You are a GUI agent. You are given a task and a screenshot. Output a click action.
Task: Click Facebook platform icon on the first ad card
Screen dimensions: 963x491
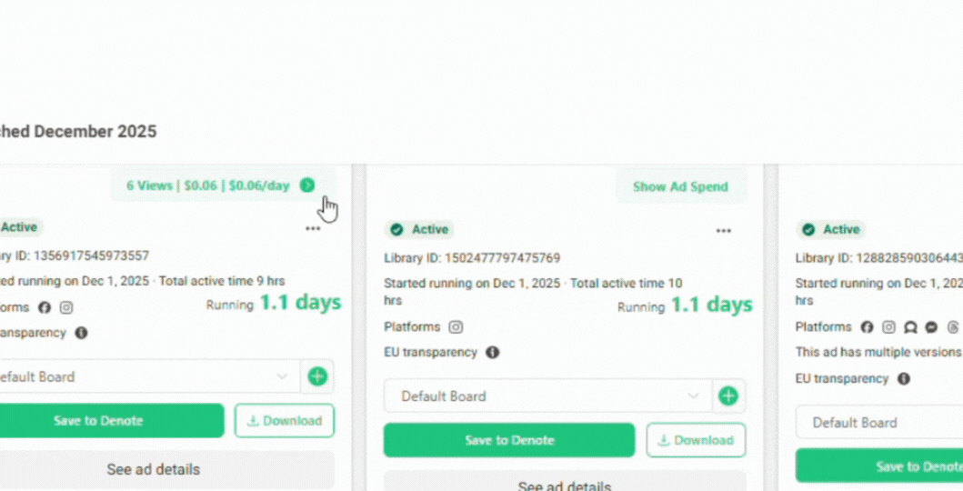[45, 307]
